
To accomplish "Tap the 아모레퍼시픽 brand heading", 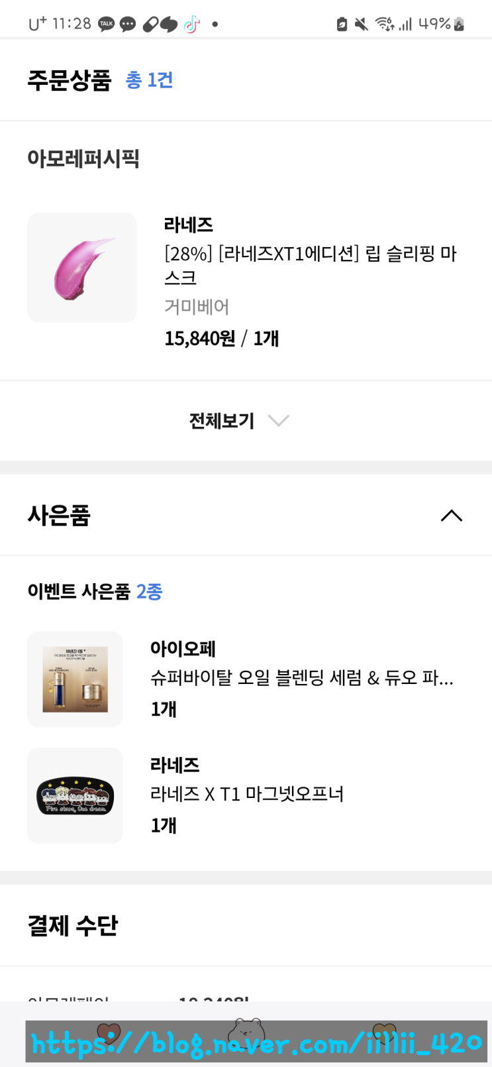I will tap(83, 159).
